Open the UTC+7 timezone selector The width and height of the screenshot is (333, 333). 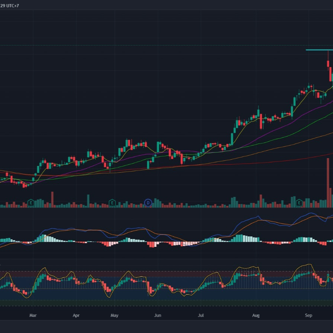coord(12,6)
